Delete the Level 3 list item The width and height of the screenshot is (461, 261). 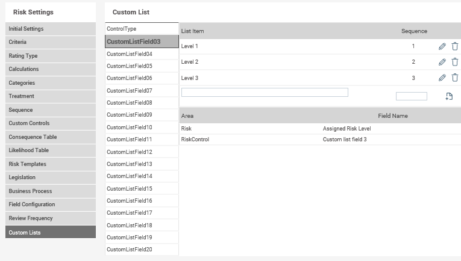(x=455, y=78)
